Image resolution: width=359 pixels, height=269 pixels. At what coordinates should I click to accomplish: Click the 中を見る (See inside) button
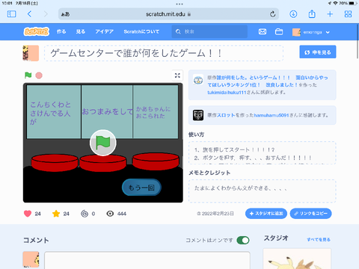318,52
